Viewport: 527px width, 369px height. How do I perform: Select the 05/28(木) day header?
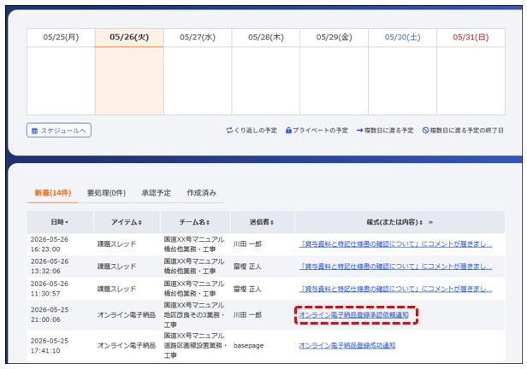coord(266,38)
